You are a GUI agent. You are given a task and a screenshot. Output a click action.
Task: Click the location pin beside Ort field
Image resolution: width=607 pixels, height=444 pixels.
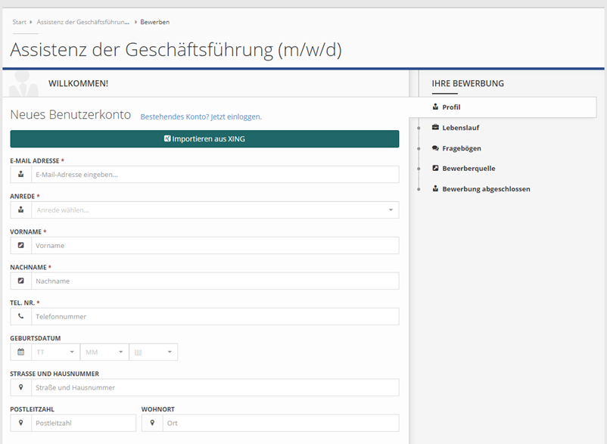click(x=152, y=423)
